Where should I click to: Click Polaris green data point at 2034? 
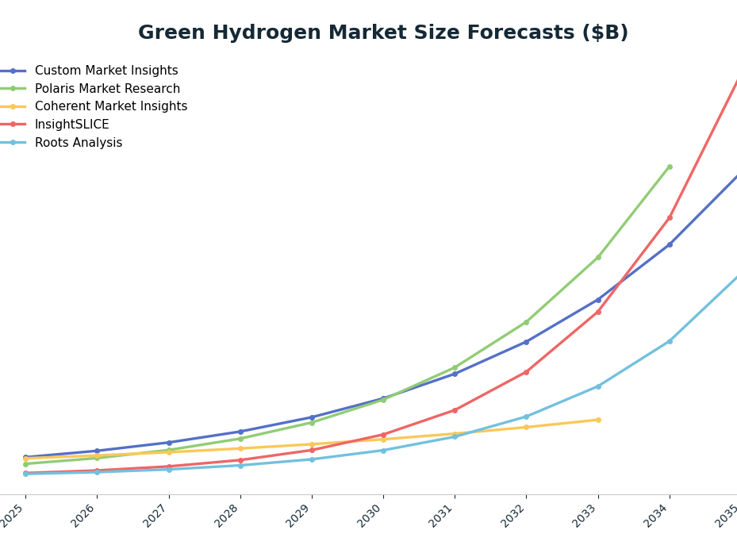click(x=670, y=167)
